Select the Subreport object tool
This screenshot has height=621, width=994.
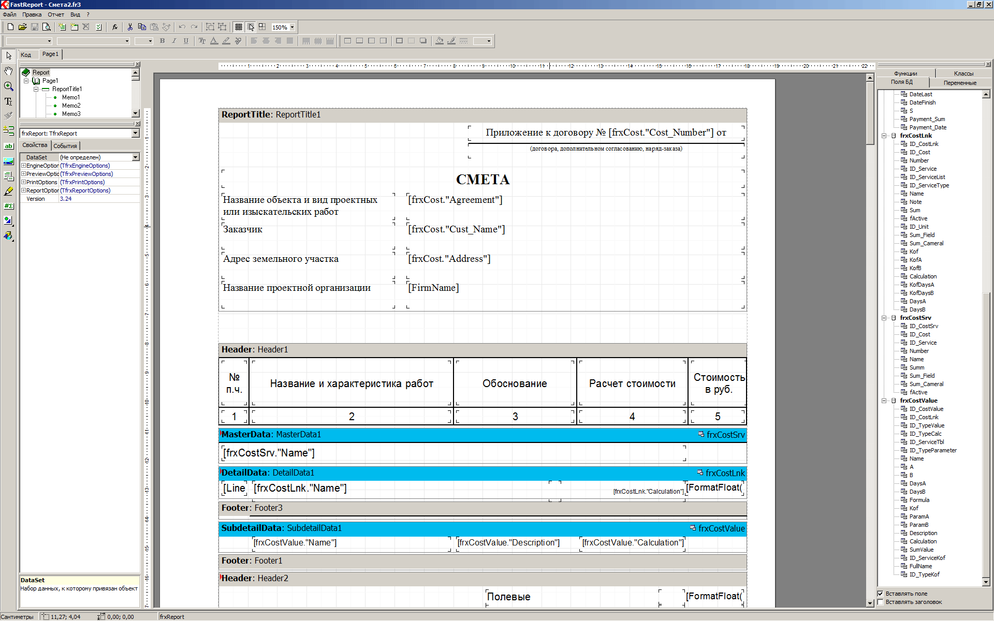click(x=9, y=176)
